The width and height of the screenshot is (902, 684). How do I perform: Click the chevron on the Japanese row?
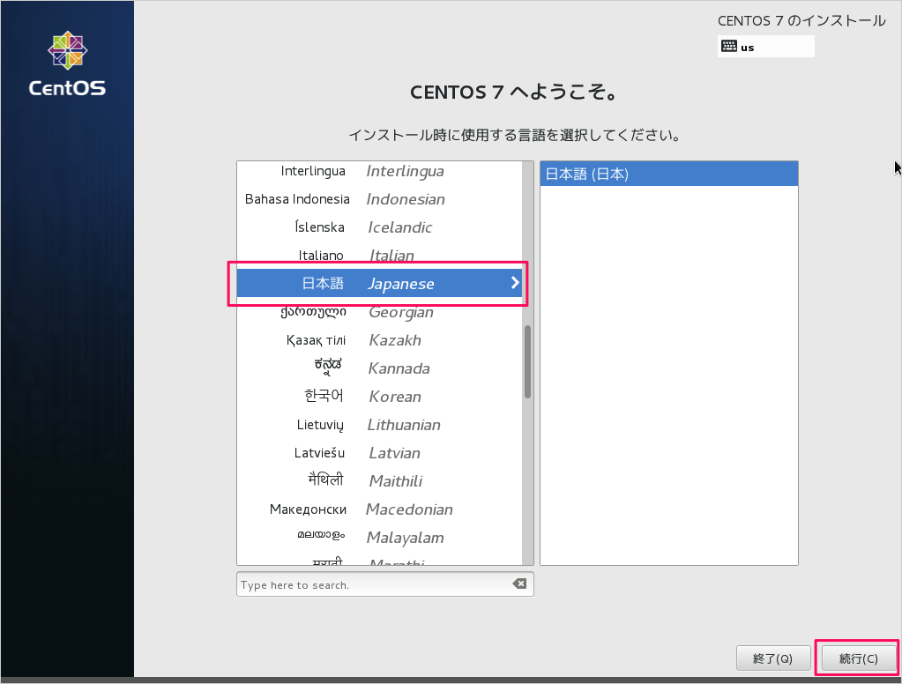tap(515, 282)
